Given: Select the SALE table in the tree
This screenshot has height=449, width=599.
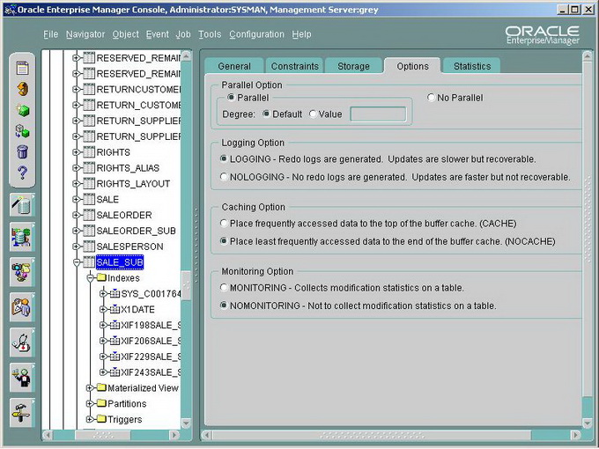Looking at the screenshot, I should click(107, 199).
